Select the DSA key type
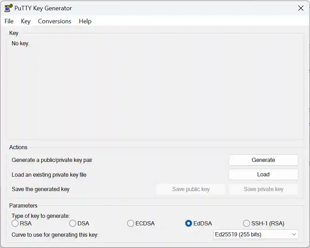 [x=73, y=223]
